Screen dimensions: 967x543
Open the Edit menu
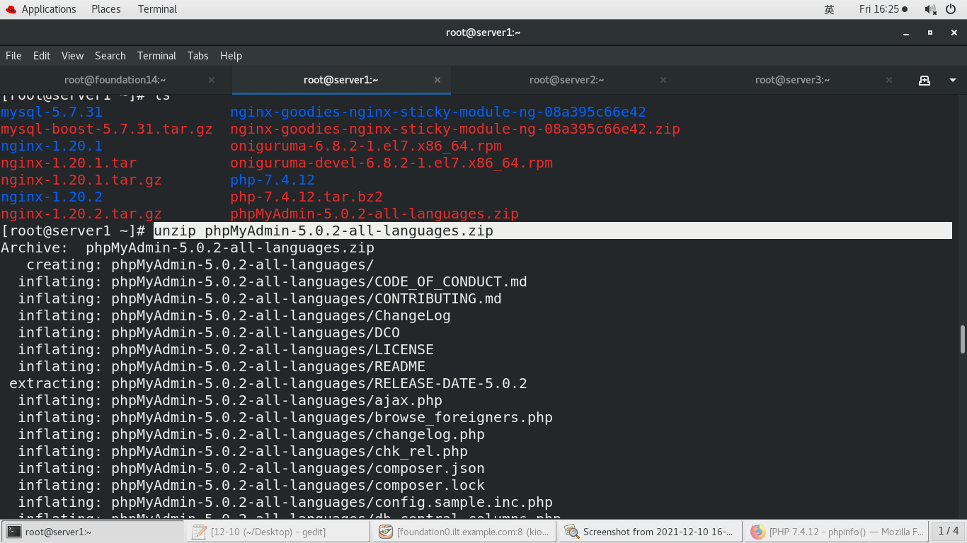click(42, 56)
